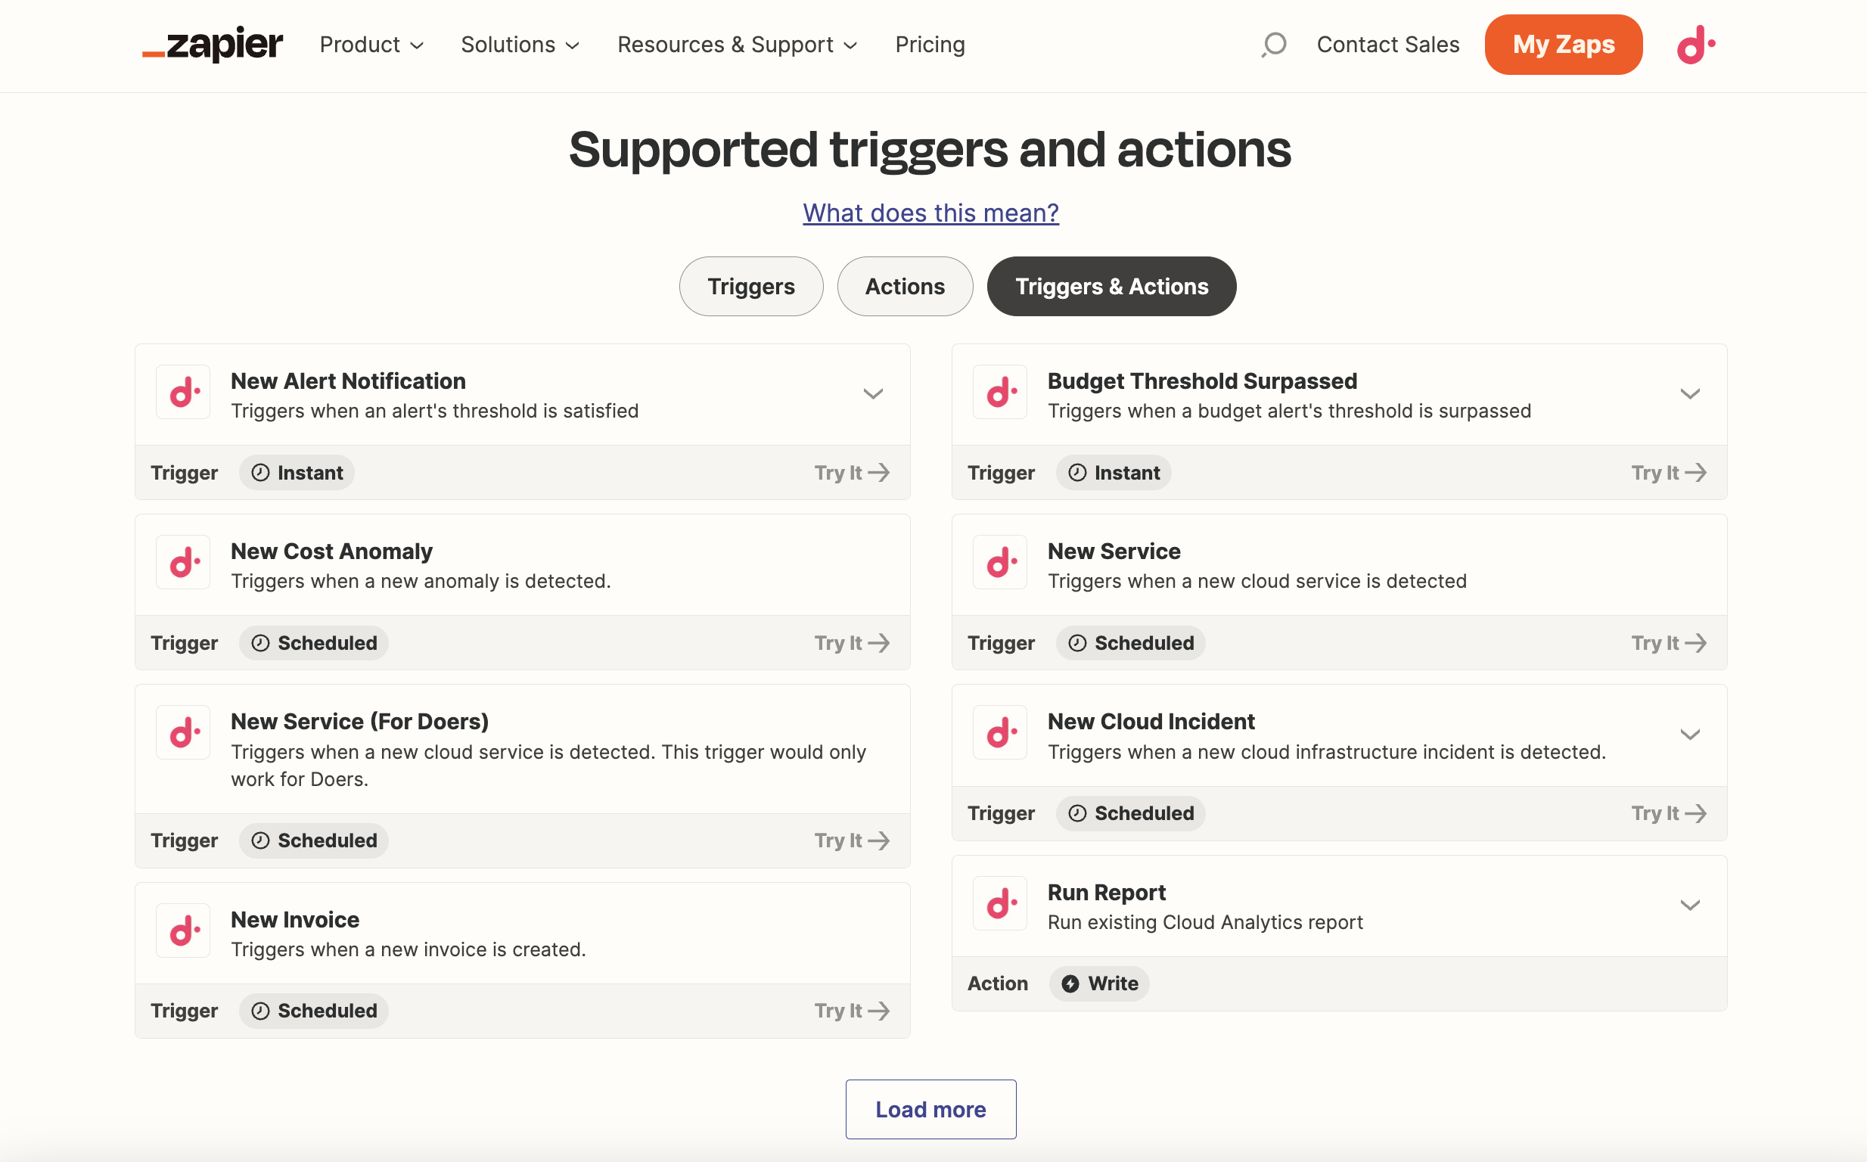1867x1162 pixels.
Task: Open the Resources & Support menu
Action: coord(737,45)
